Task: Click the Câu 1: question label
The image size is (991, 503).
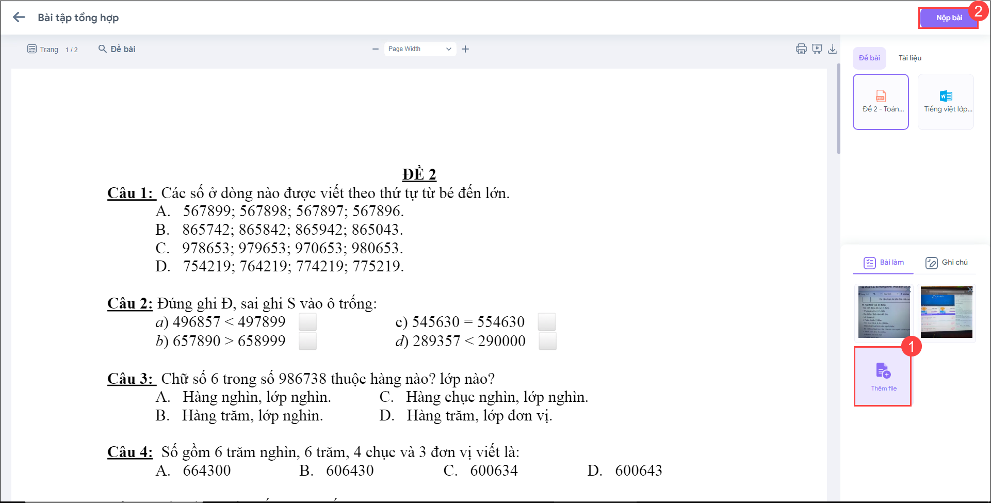Action: pos(131,193)
